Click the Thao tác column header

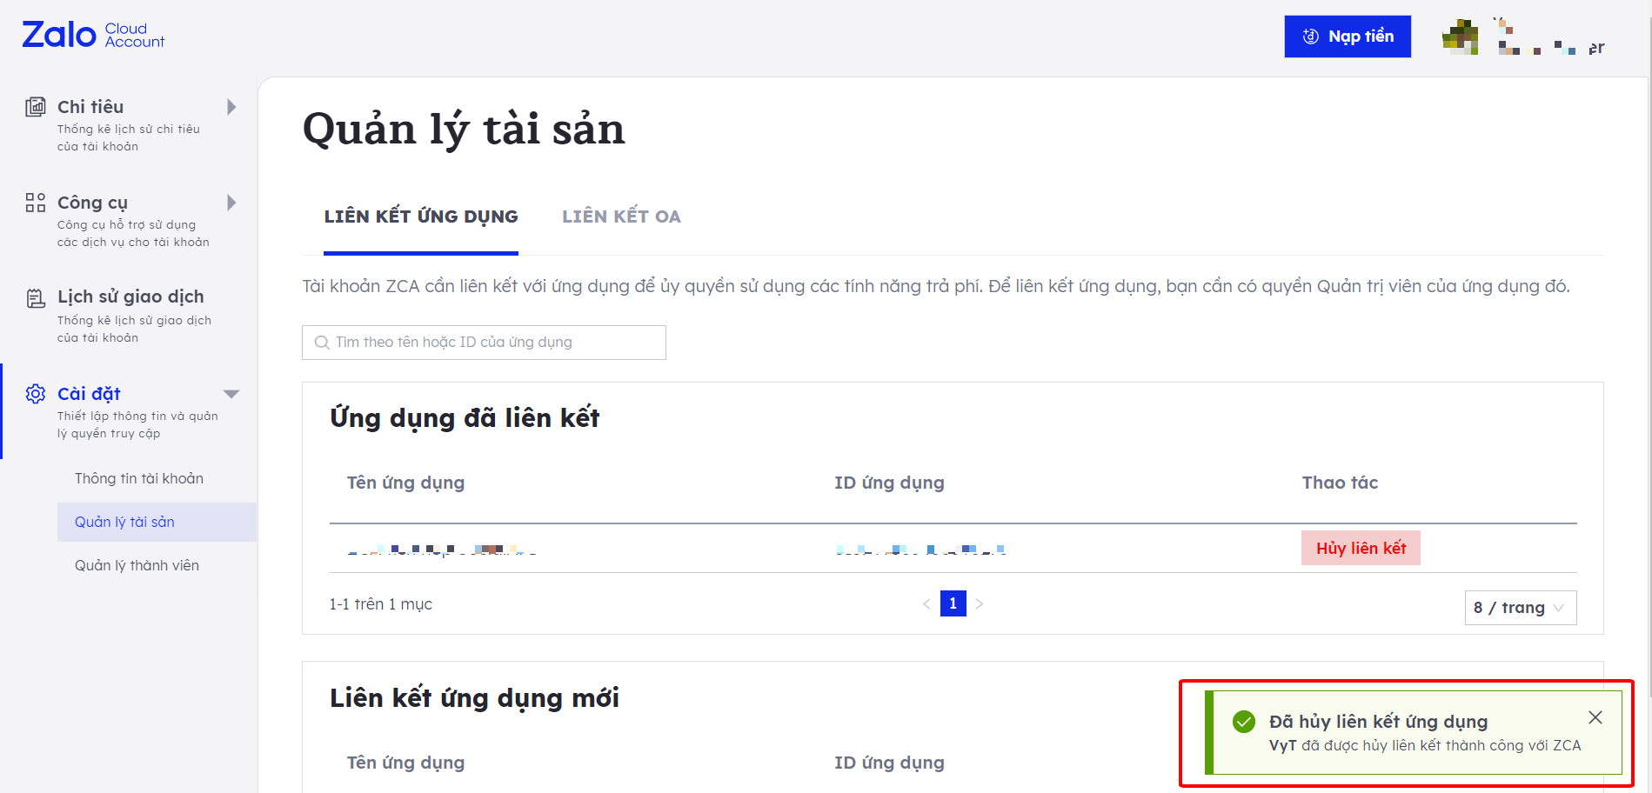[1340, 483]
